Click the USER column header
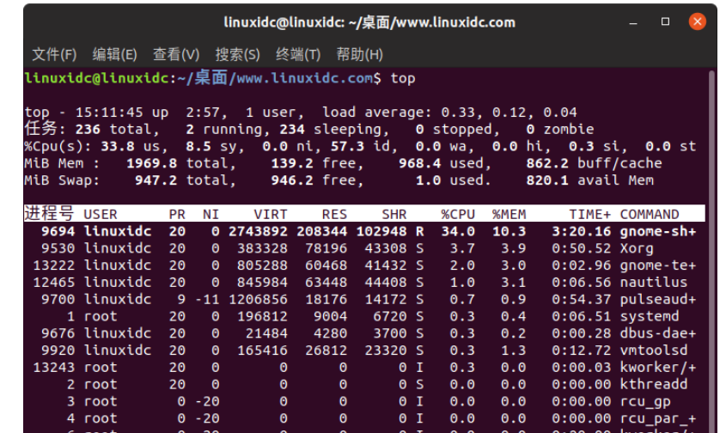 tap(101, 215)
